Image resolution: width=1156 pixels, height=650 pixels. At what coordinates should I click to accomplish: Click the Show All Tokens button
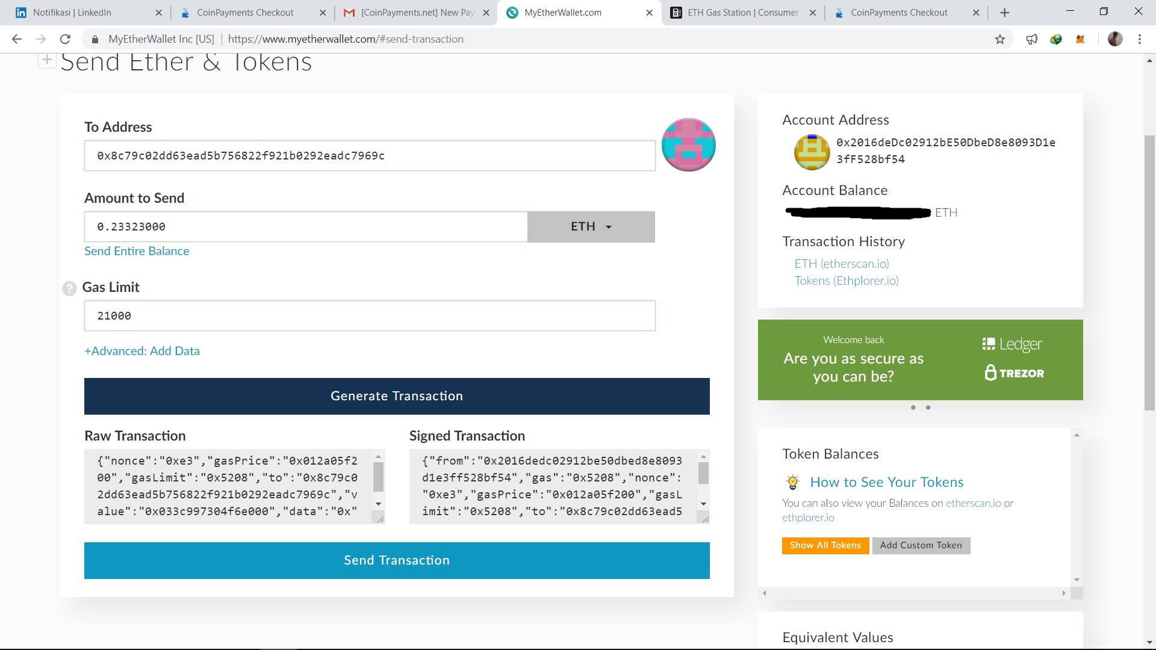[825, 545]
